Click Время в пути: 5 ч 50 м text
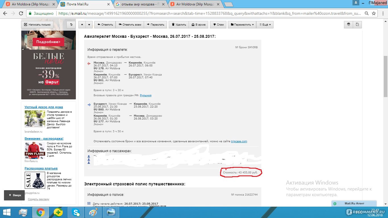 (x=109, y=131)
